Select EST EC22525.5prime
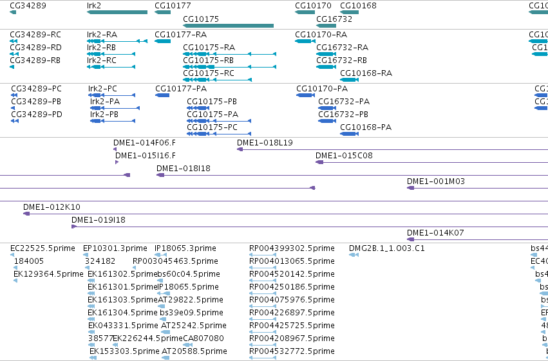The image size is (548, 361). click(x=12, y=255)
